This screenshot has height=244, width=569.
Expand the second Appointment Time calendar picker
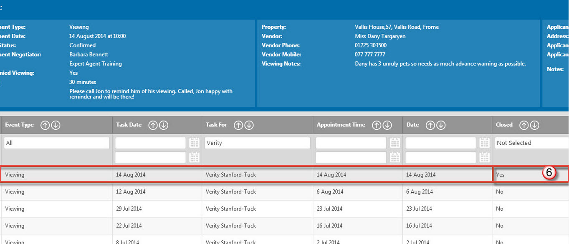(395, 157)
